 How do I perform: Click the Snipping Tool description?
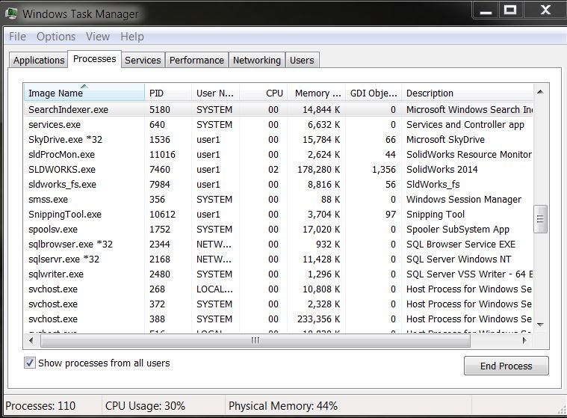point(436,215)
